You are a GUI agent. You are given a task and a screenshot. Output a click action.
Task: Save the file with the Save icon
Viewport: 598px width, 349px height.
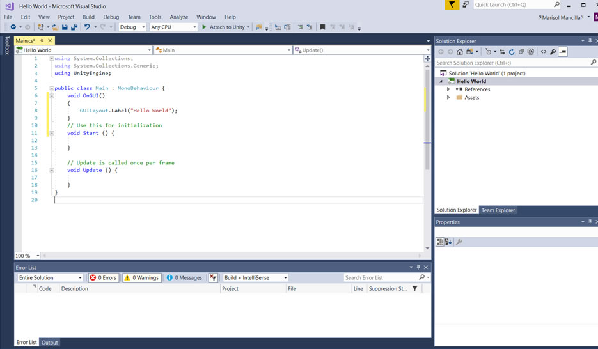coord(65,27)
